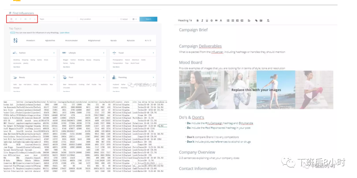
Task: Insert a link using the link icon
Action: 256,20
